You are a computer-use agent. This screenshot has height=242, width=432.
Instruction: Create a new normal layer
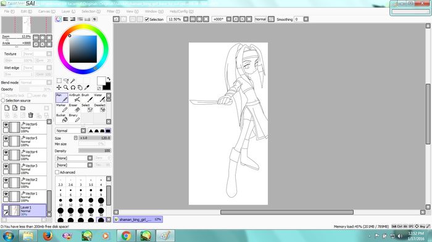7,108
